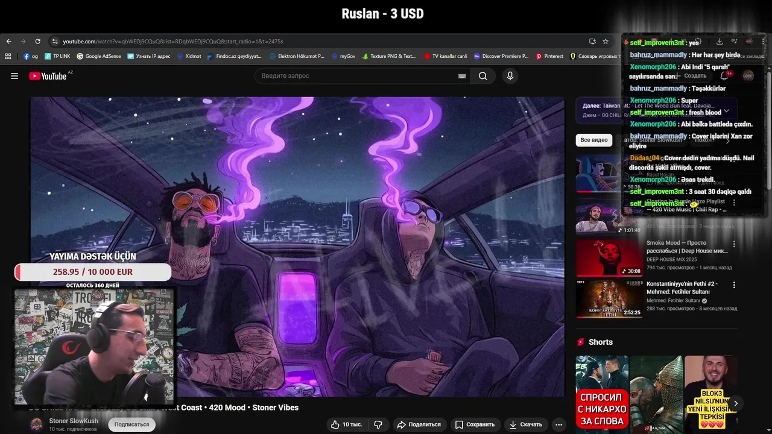Click the Создать create button
Screen dimensions: 772x434
pyautogui.click(x=691, y=76)
